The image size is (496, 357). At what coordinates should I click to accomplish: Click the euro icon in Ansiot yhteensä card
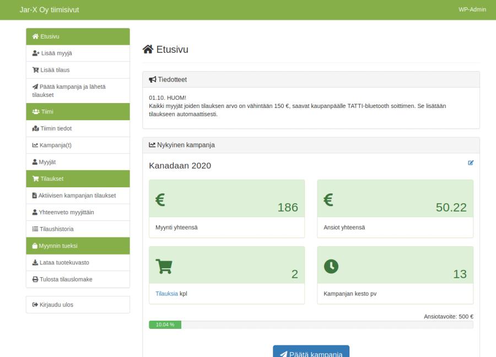pyautogui.click(x=328, y=199)
